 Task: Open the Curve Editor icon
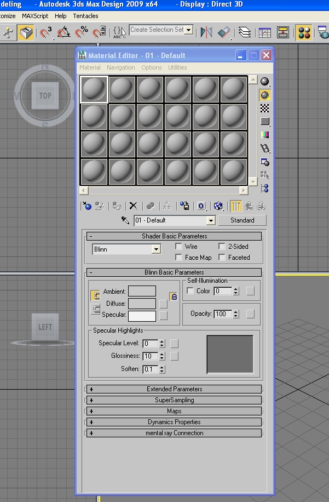(x=265, y=32)
